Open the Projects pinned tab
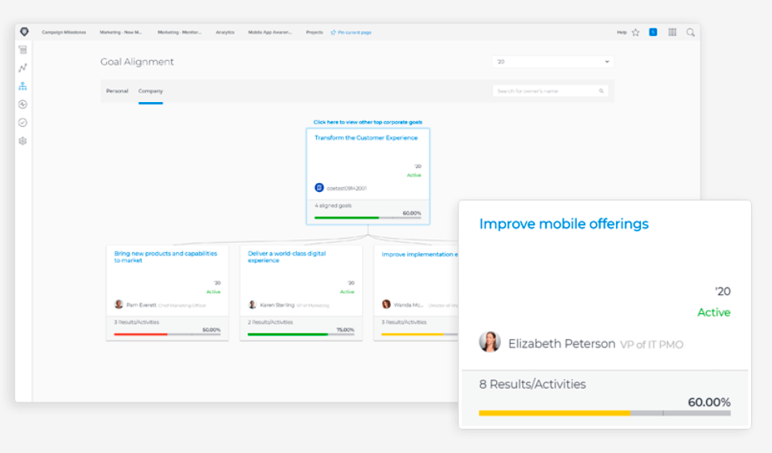772x453 pixels. click(314, 32)
